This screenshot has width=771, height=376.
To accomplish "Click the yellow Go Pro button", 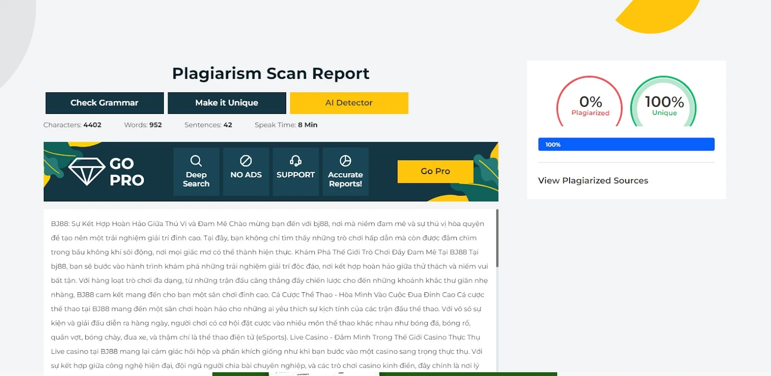I will click(x=435, y=171).
